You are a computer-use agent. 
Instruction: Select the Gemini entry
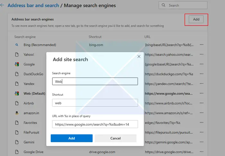tap(29, 142)
